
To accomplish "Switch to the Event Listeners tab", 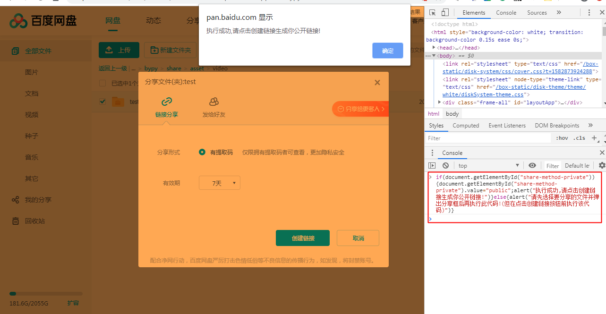I will coord(507,126).
